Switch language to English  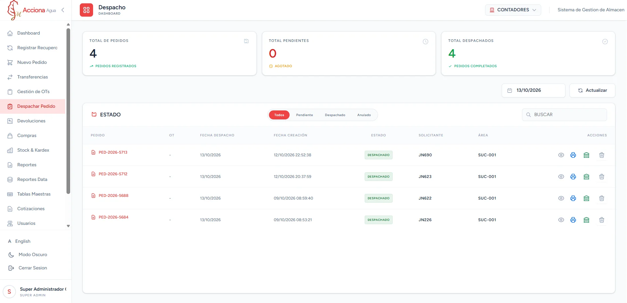23,241
